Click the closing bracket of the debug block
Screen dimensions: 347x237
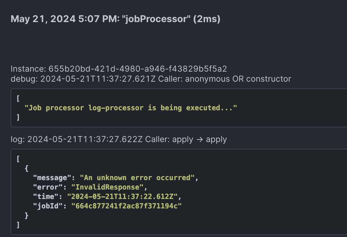[x=18, y=117]
